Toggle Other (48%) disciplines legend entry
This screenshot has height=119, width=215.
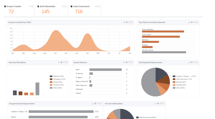56,88
